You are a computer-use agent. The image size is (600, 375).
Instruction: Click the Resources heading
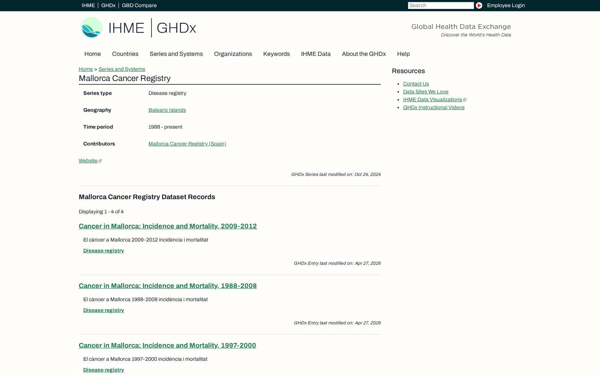408,71
